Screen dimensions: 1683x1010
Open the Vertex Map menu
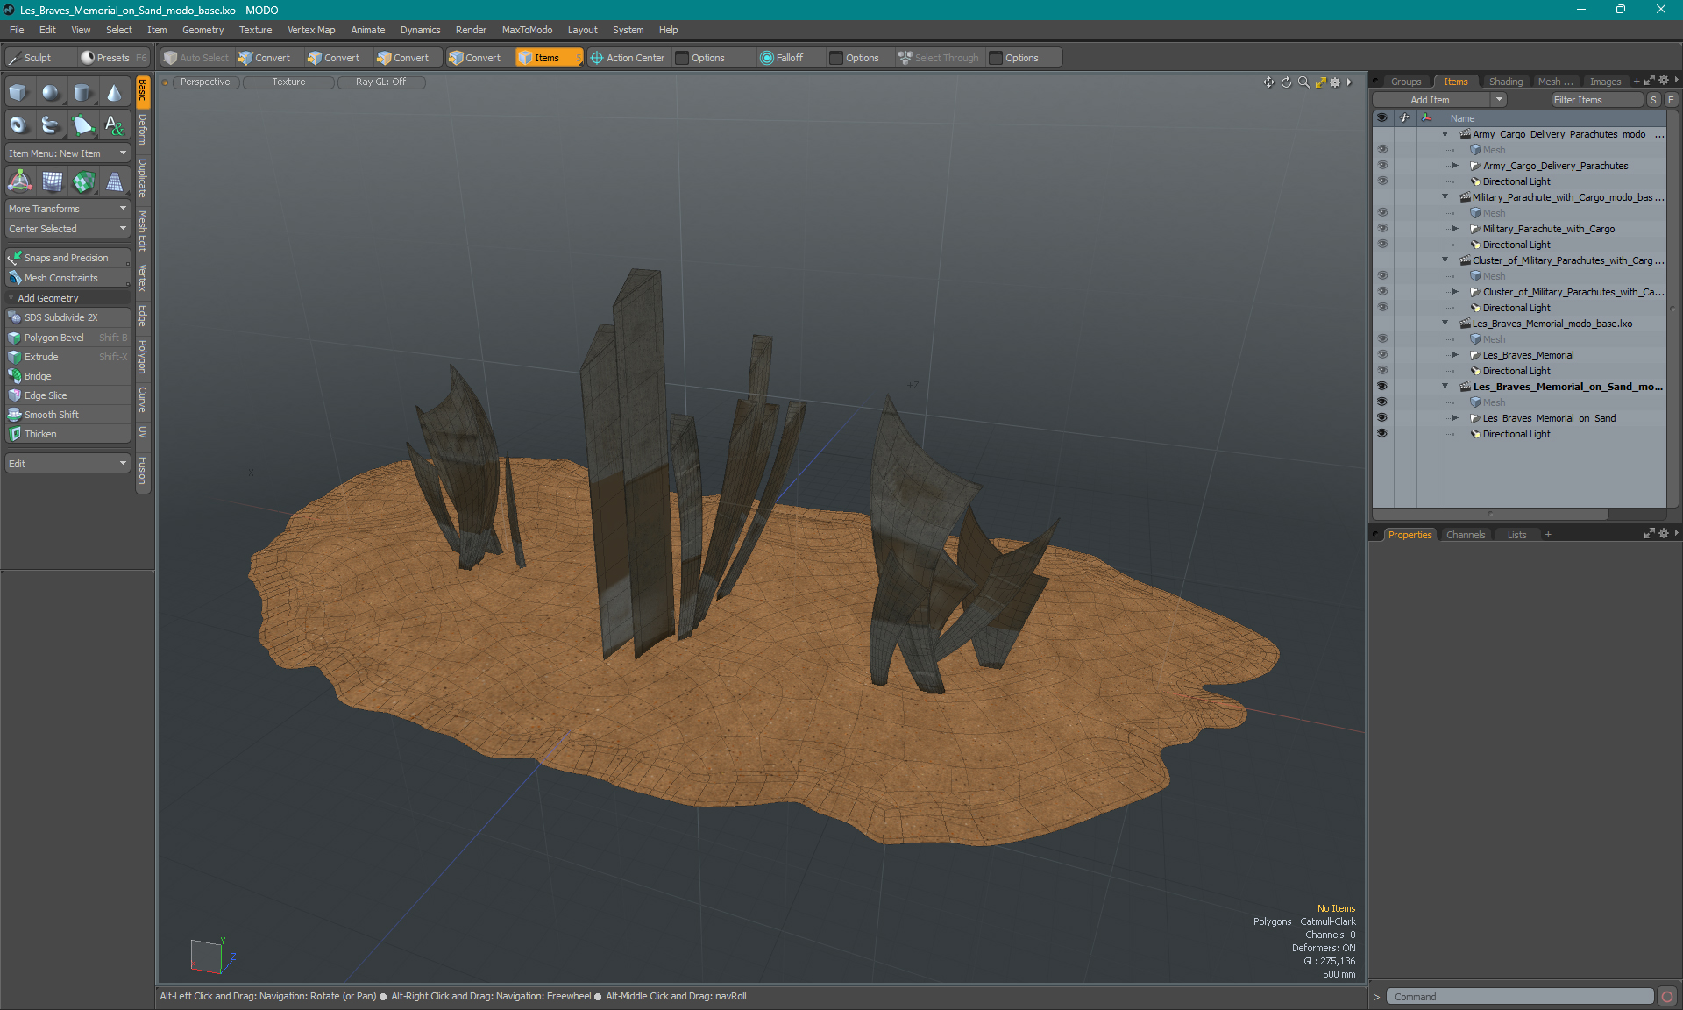(311, 30)
